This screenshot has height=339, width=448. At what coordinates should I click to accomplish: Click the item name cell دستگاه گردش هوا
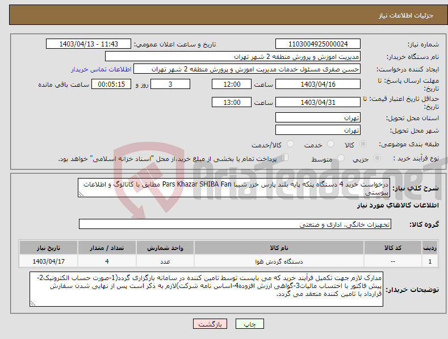pos(279,261)
